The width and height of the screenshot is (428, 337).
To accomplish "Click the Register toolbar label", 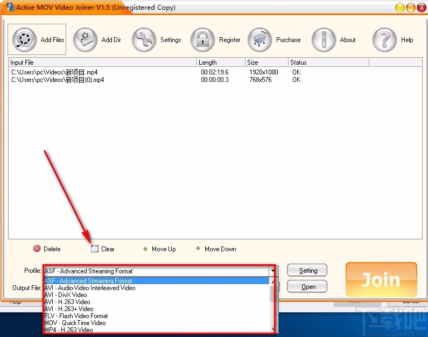I will (229, 40).
